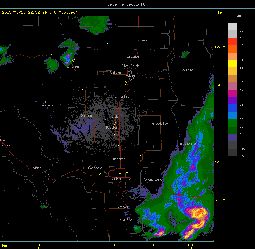Click the Didsbury town label
This screenshot has width=255, height=249.
click(x=113, y=127)
